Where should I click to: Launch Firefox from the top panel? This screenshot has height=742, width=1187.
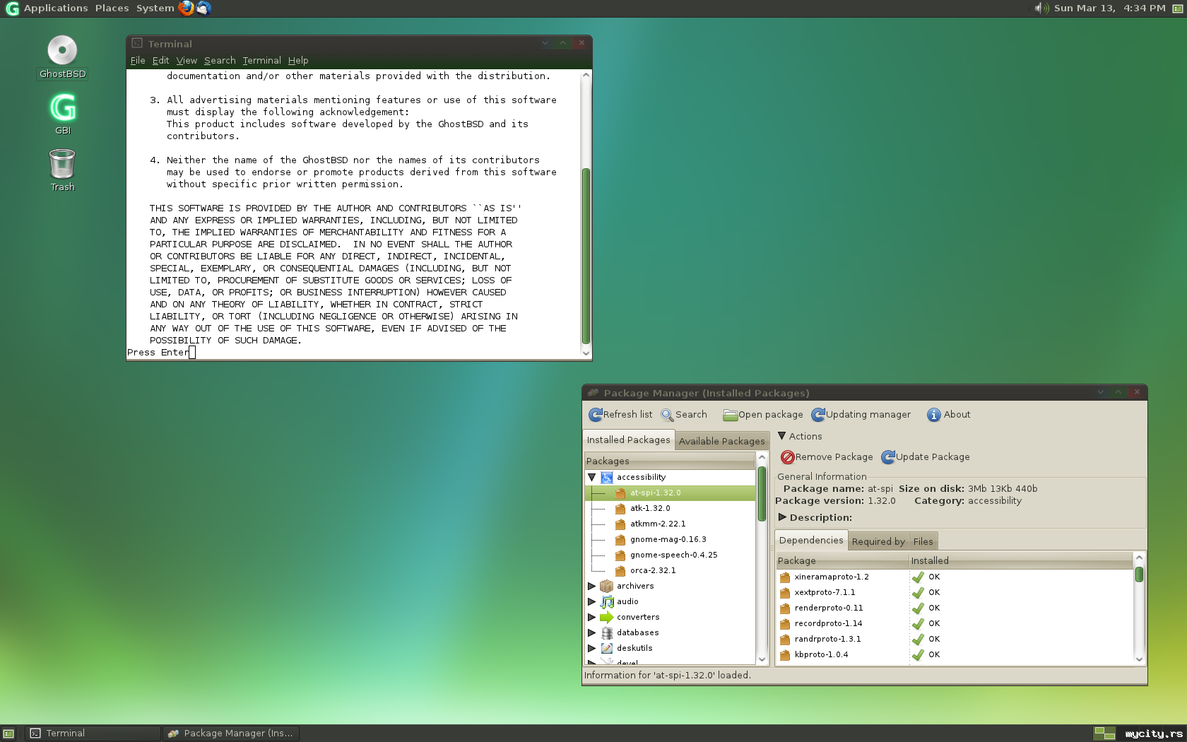[187, 8]
